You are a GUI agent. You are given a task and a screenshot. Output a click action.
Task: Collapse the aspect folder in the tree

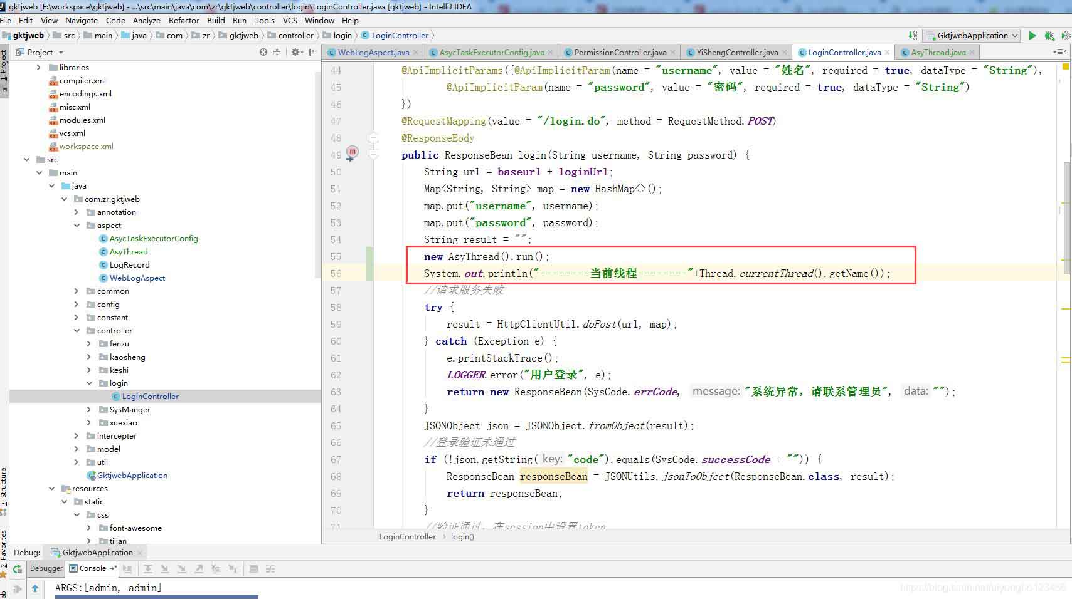pos(77,226)
